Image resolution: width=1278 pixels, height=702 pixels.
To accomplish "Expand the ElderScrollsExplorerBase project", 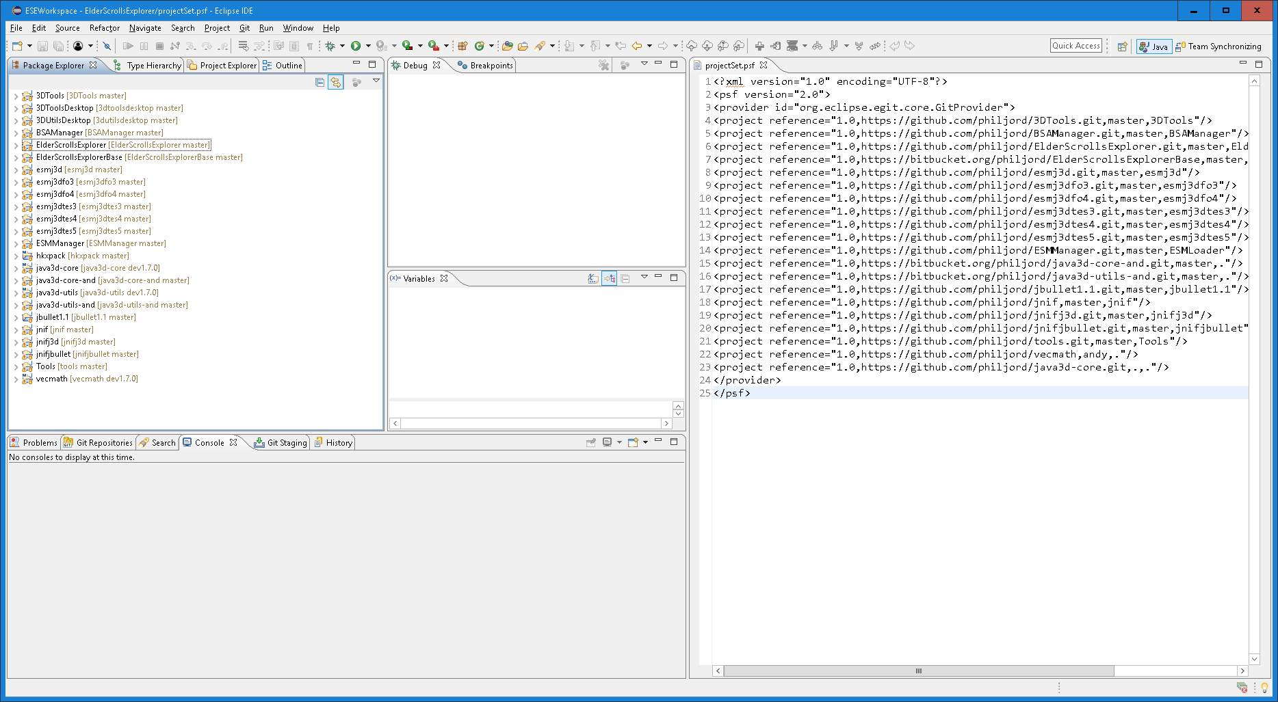I will pyautogui.click(x=16, y=157).
